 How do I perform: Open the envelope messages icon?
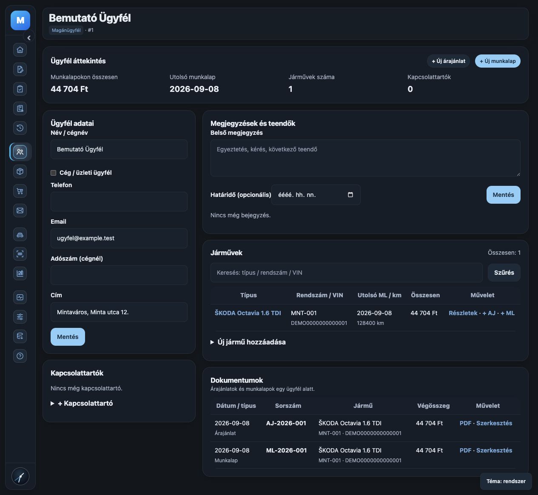tap(20, 211)
